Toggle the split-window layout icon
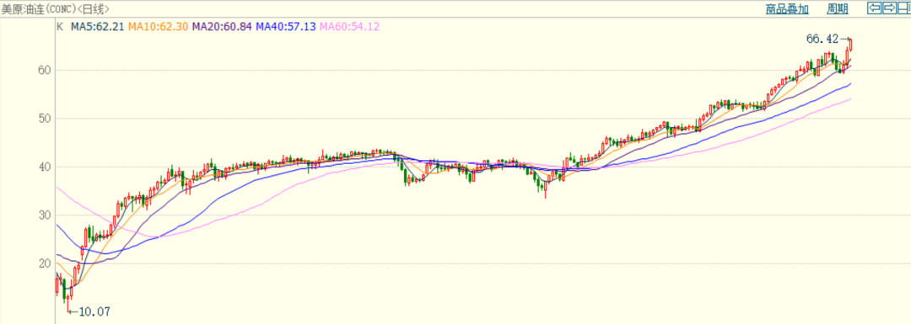 tap(904, 8)
